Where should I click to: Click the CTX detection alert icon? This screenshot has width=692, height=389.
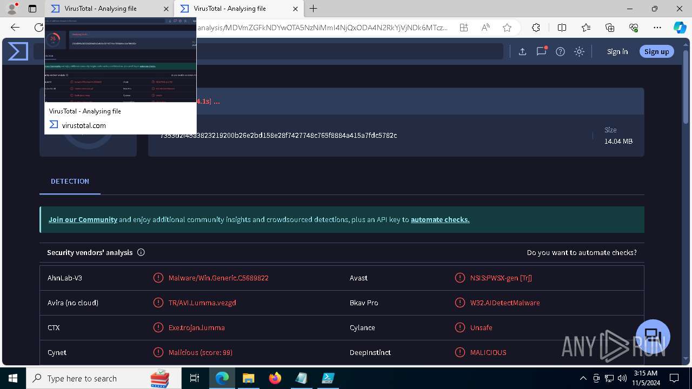coord(158,327)
